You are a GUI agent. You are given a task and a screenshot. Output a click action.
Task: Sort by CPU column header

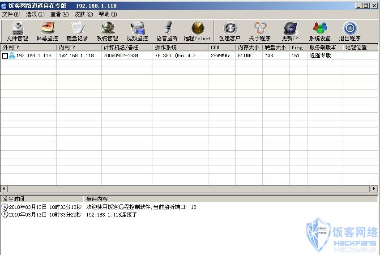click(x=222, y=47)
